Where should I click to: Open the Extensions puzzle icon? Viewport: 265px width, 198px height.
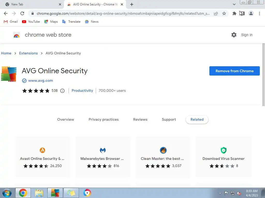click(234, 13)
